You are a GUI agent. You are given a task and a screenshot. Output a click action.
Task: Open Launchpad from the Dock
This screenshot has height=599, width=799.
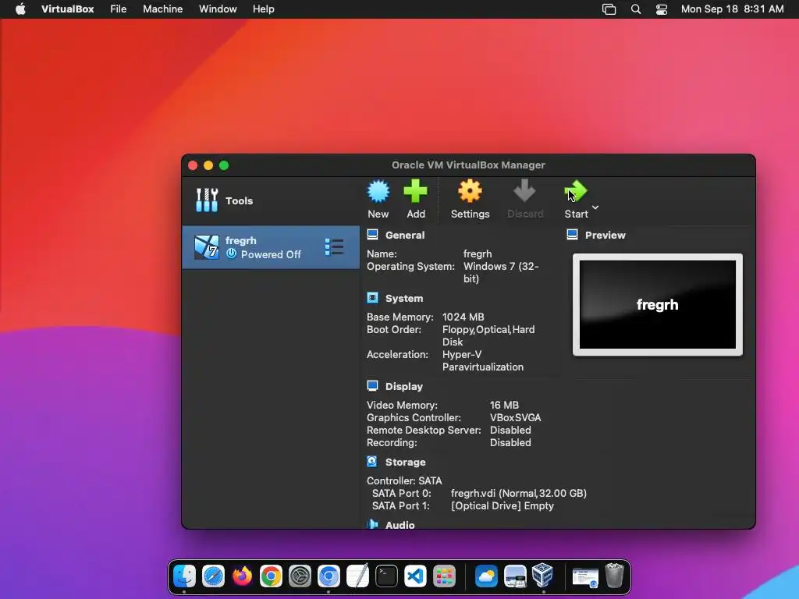pos(444,576)
